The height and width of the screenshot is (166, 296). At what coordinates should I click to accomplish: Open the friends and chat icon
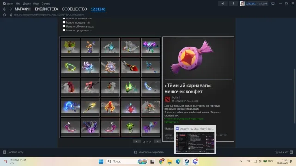(291, 152)
